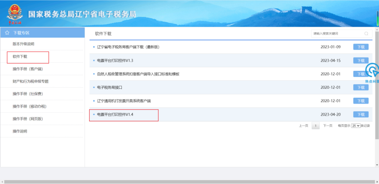Open link 电子税务局接口
379x184 pixels.
click(109, 87)
